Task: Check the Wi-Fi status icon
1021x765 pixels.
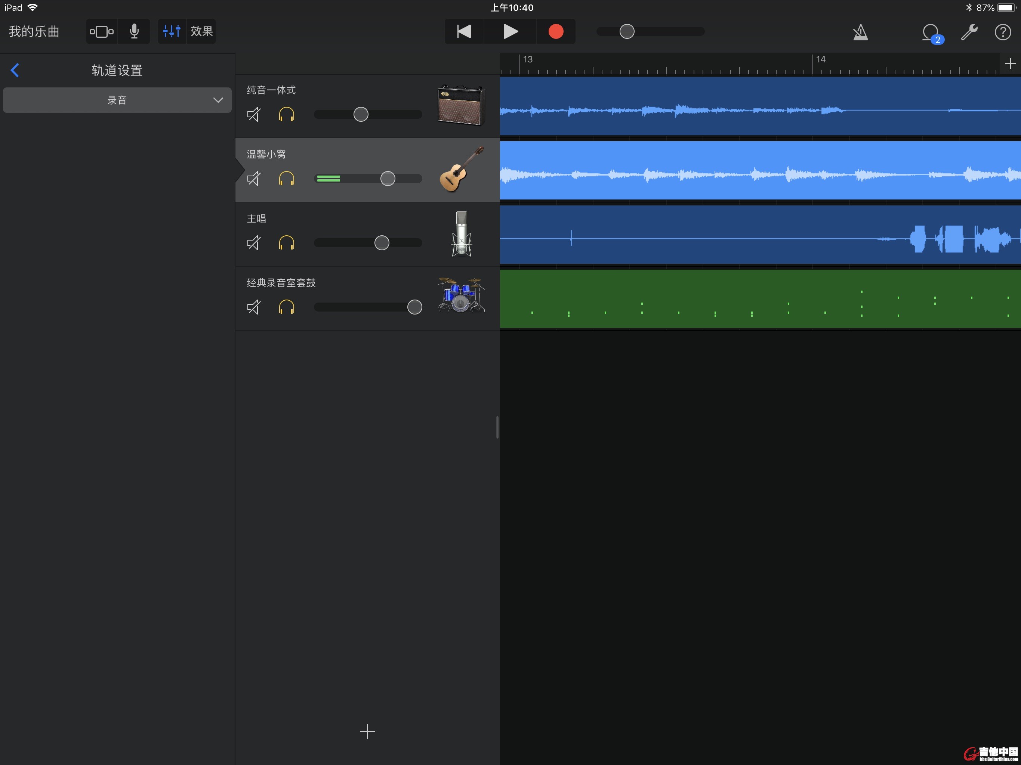Action: [33, 7]
